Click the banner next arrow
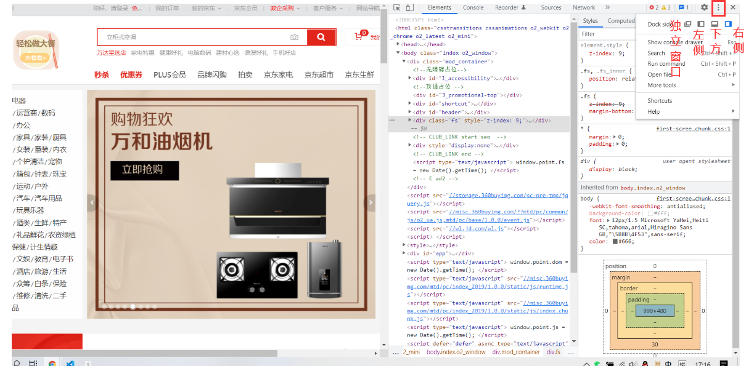The image size is (754, 366). click(x=371, y=202)
